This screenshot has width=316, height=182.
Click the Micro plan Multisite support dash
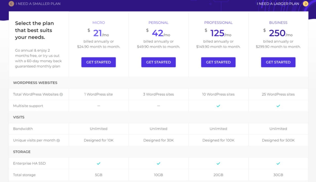click(x=99, y=106)
